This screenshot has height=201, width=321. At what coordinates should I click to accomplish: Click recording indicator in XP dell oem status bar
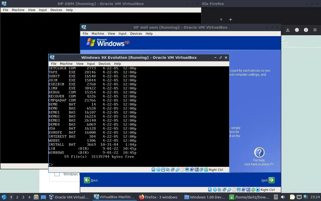(x=243, y=190)
